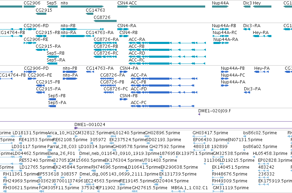
Task: Select the DME1-001O24 clone label
Action: [90, 124]
